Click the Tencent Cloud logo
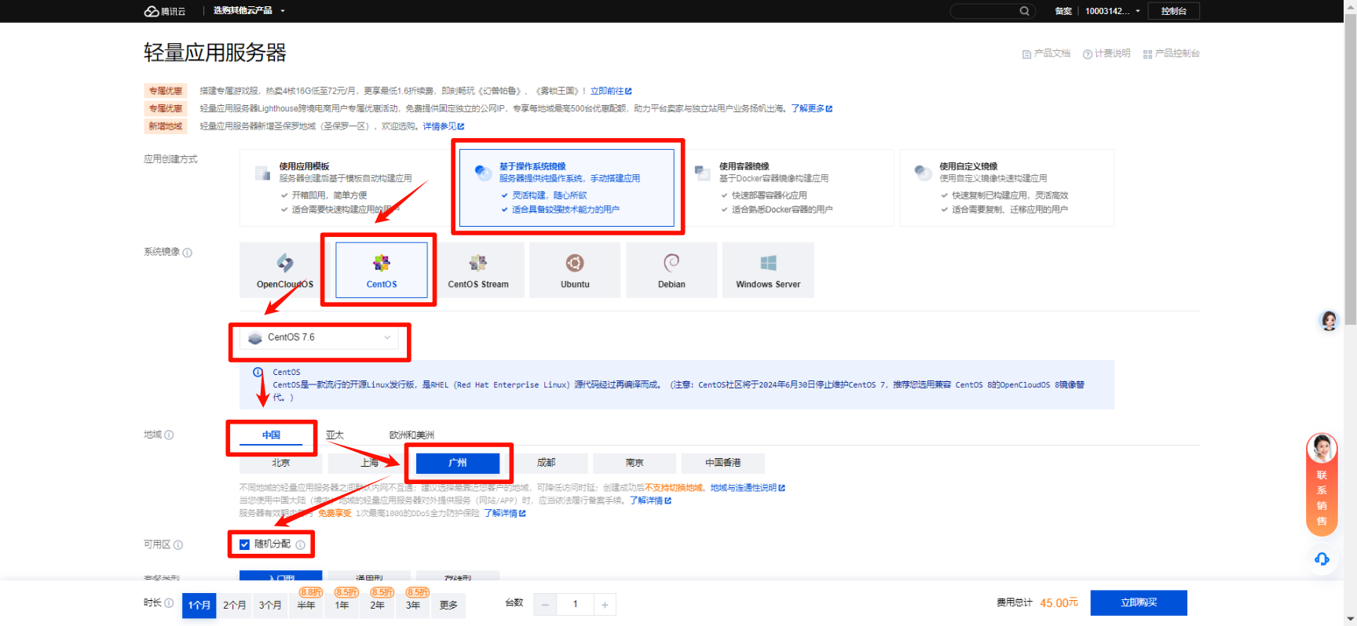Image resolution: width=1357 pixels, height=626 pixels. pyautogui.click(x=165, y=11)
